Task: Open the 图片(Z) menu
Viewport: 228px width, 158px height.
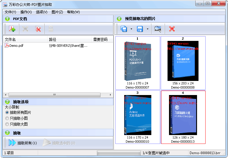Action: (57, 12)
